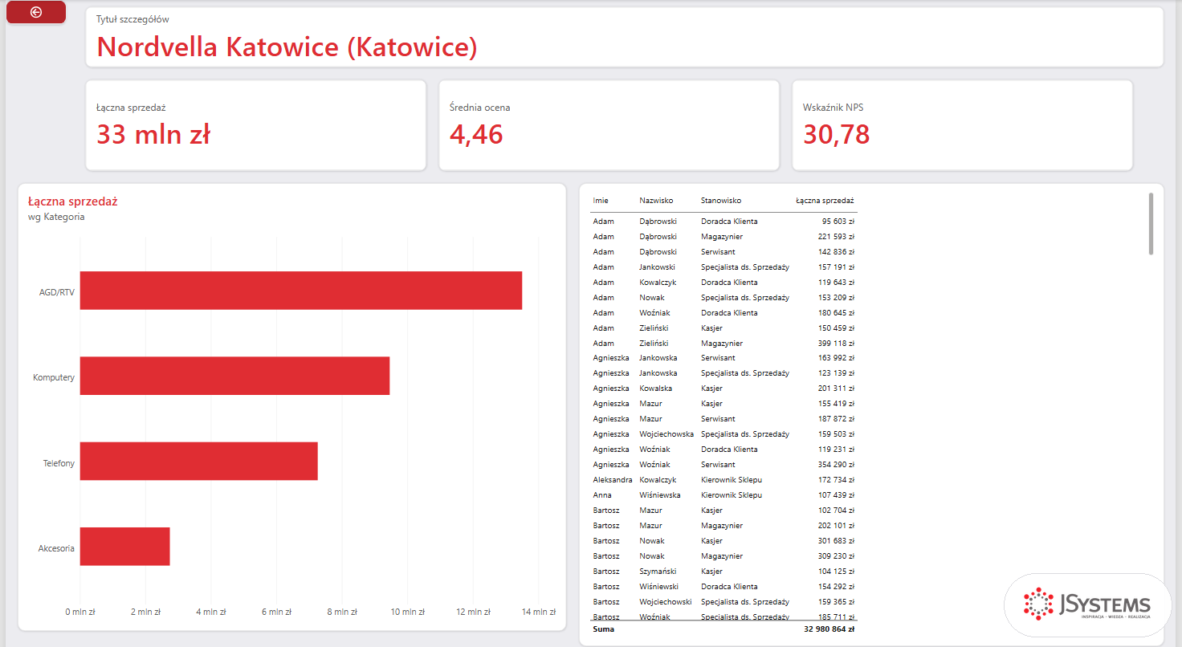Image resolution: width=1182 pixels, height=647 pixels.
Task: Click the red back arrow button
Action: point(36,12)
